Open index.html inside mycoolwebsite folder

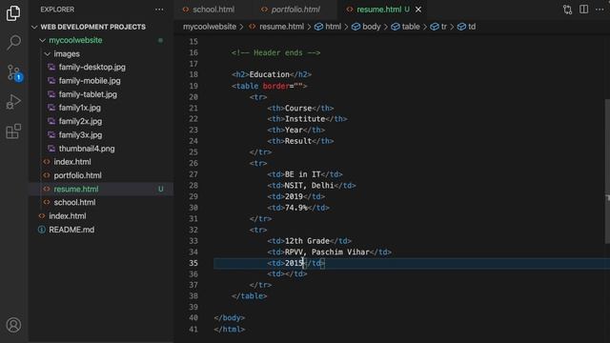tap(72, 162)
